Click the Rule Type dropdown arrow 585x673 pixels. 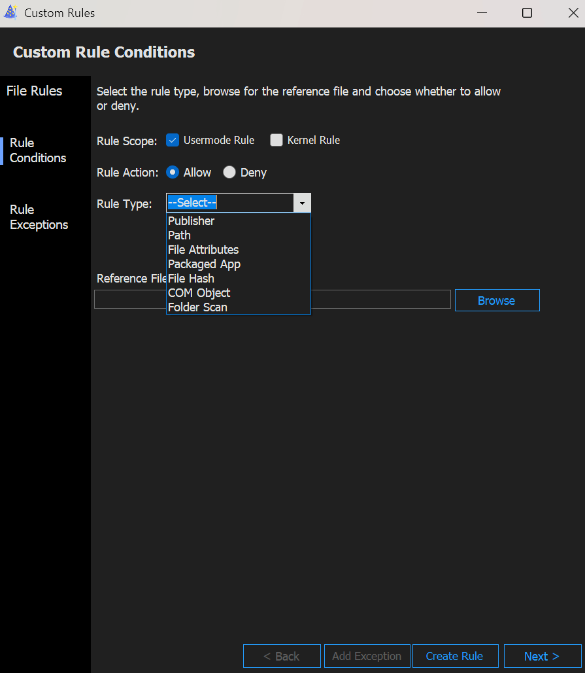[x=302, y=203]
